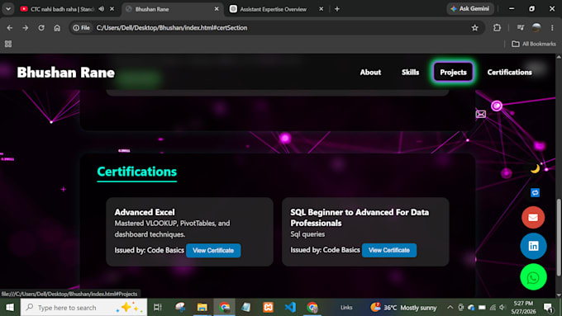Open the All Bookmarks folder

click(534, 44)
